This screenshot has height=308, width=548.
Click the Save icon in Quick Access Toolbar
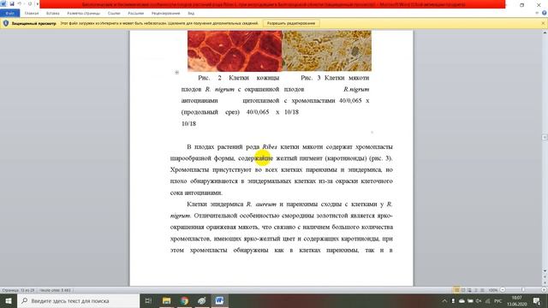click(x=12, y=3)
